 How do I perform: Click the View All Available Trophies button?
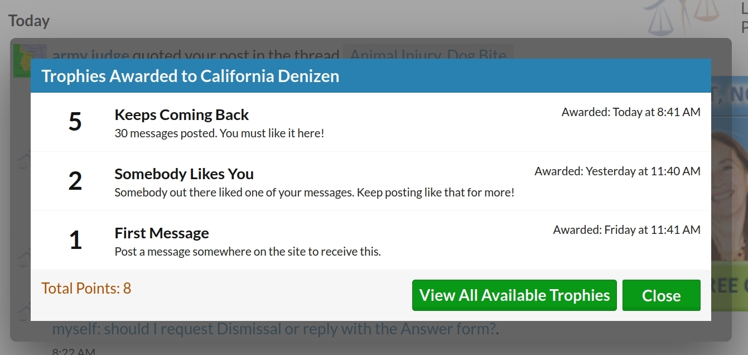click(x=514, y=295)
